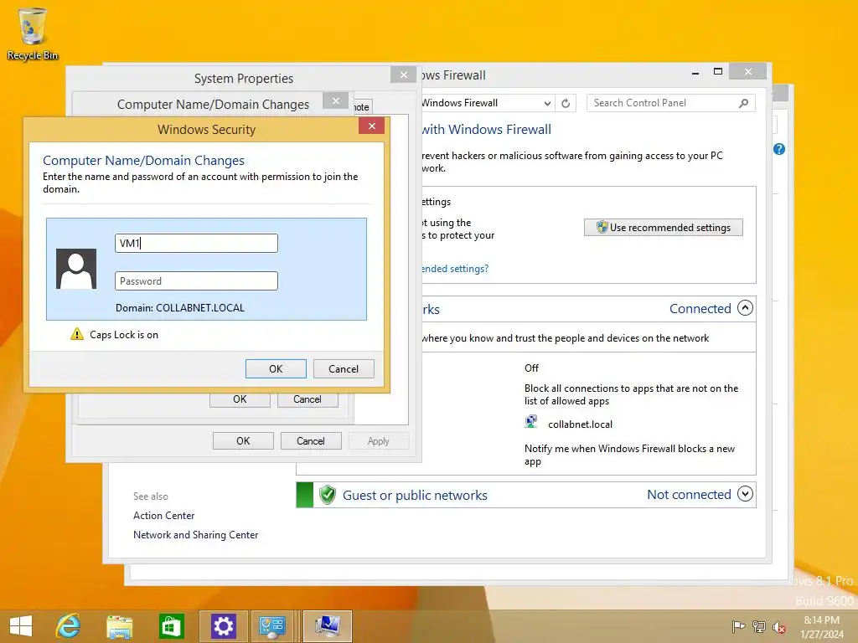This screenshot has width=858, height=643.
Task: Expand the Guest or public networks section
Action: (745, 494)
